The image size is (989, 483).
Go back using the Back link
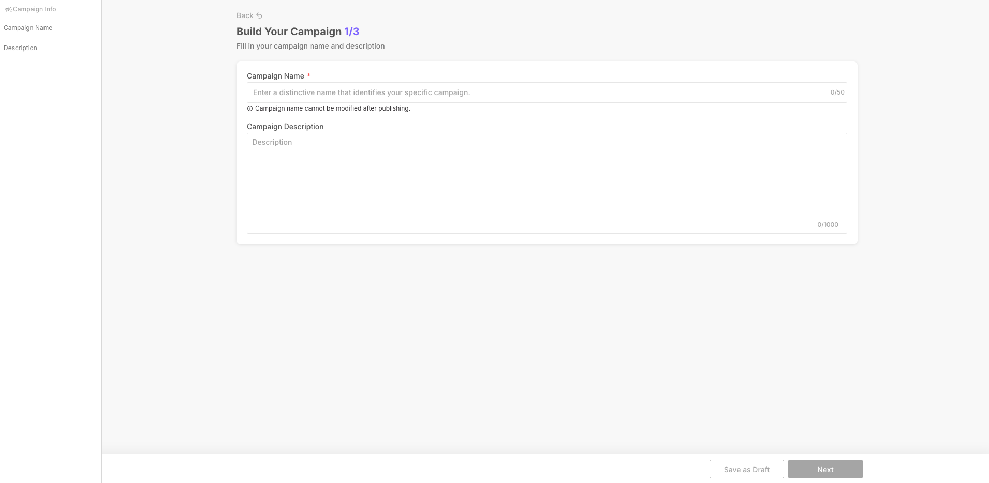245,15
